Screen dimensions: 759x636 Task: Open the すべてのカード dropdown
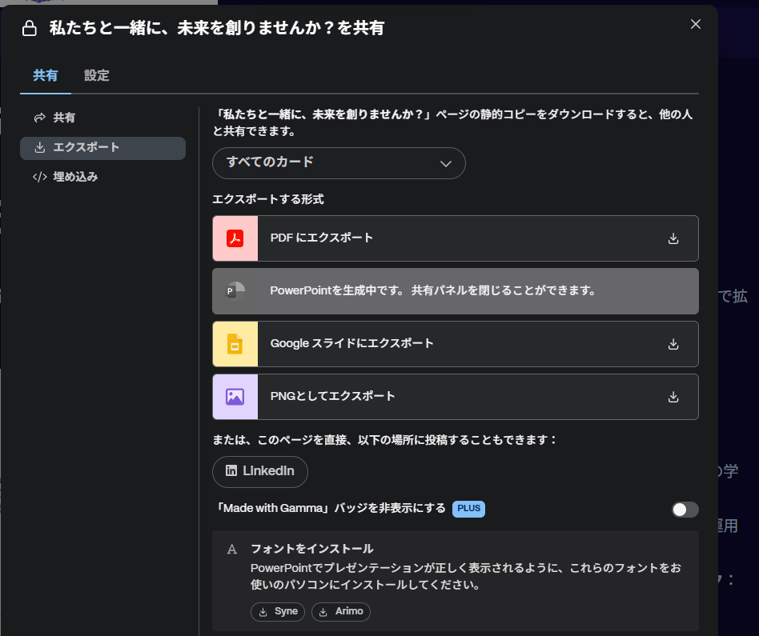(x=339, y=163)
